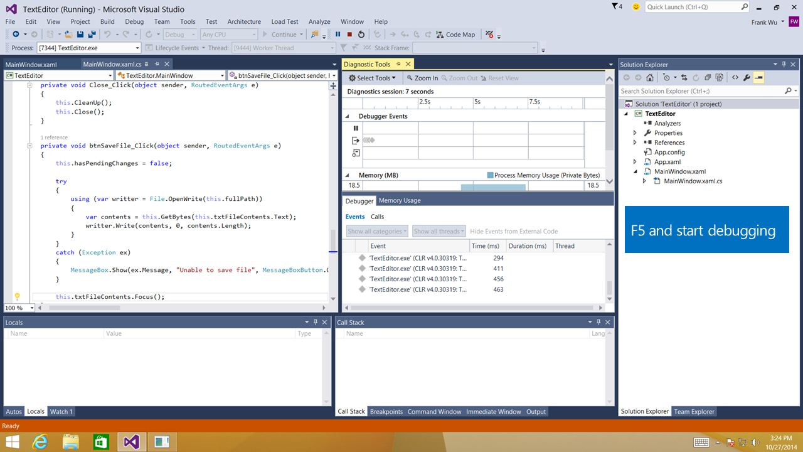Click the Process Memory Usage legend swatch
The width and height of the screenshot is (803, 452).
[x=490, y=176]
